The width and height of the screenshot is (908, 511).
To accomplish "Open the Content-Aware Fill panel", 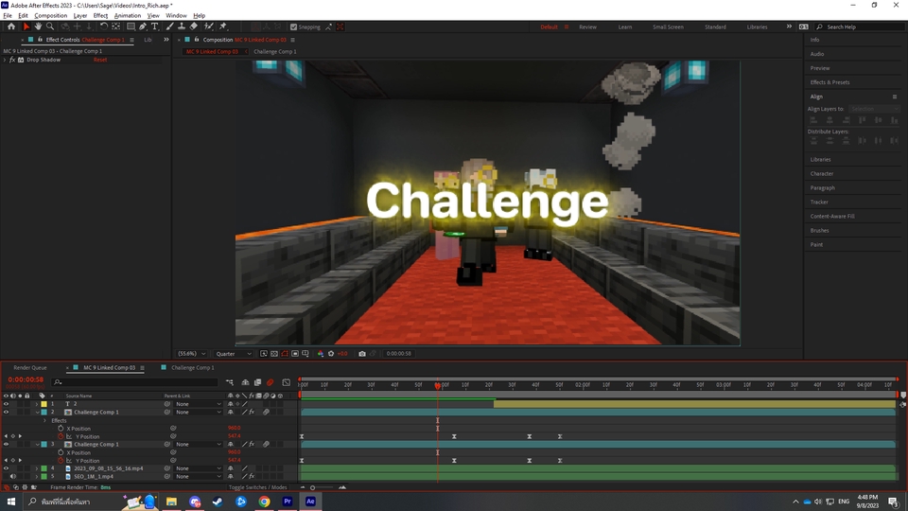I will pyautogui.click(x=832, y=216).
